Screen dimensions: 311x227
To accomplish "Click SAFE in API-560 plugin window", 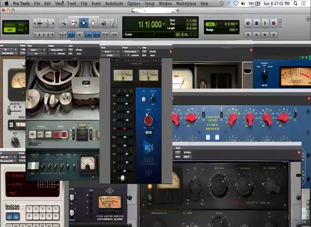I will pos(144,55).
